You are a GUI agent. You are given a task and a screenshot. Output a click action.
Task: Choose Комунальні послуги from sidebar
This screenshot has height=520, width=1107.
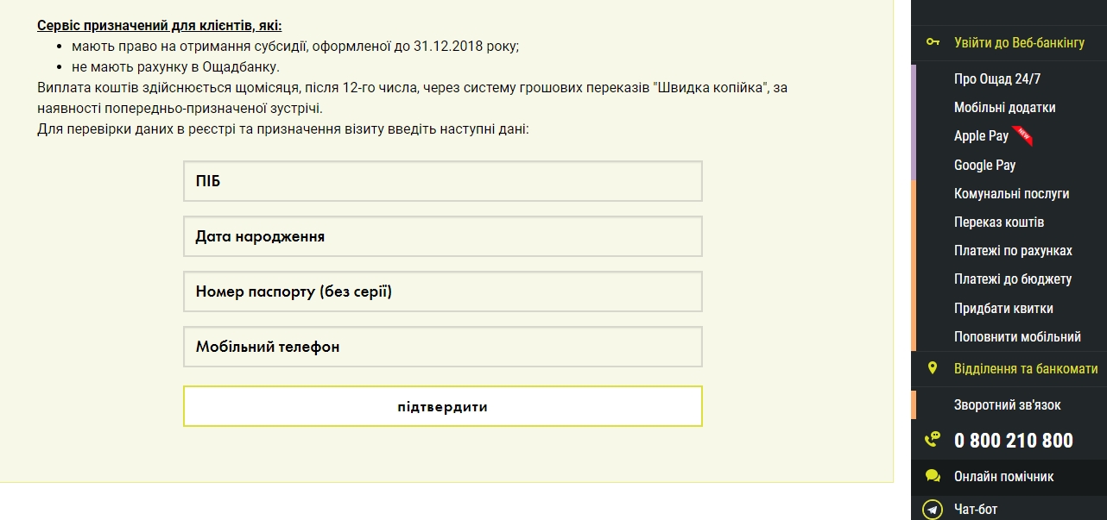coord(1011,194)
